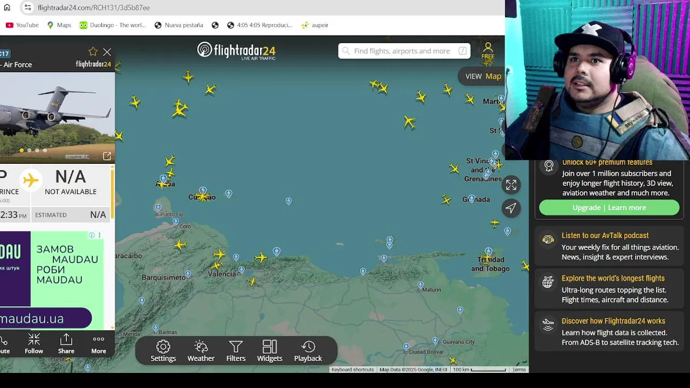View site information icon in address bar
This screenshot has width=690, height=388.
[x=27, y=8]
